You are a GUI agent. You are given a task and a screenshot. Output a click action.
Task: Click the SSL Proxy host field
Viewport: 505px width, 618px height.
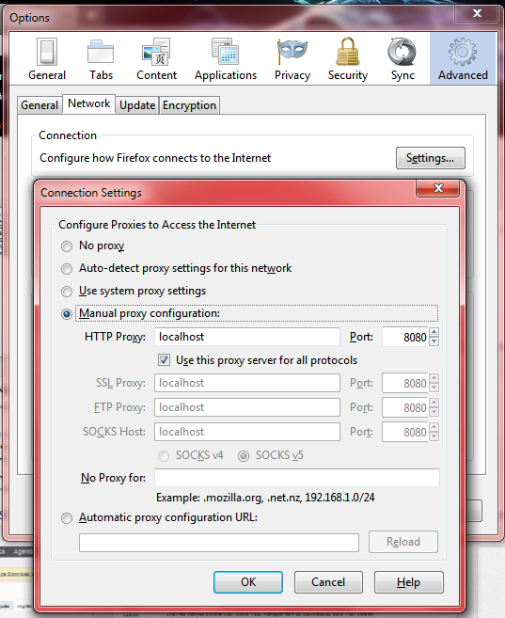[247, 383]
